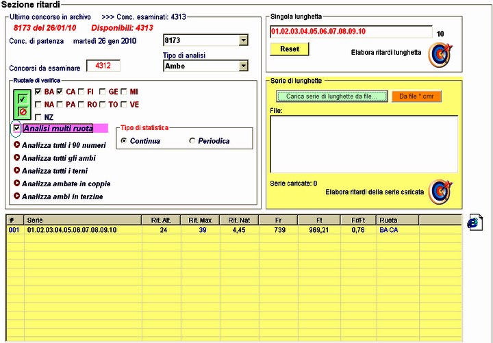The image size is (493, 343).
Task: Toggle the Analisi multi ruota checkbox
Action: click(x=16, y=128)
